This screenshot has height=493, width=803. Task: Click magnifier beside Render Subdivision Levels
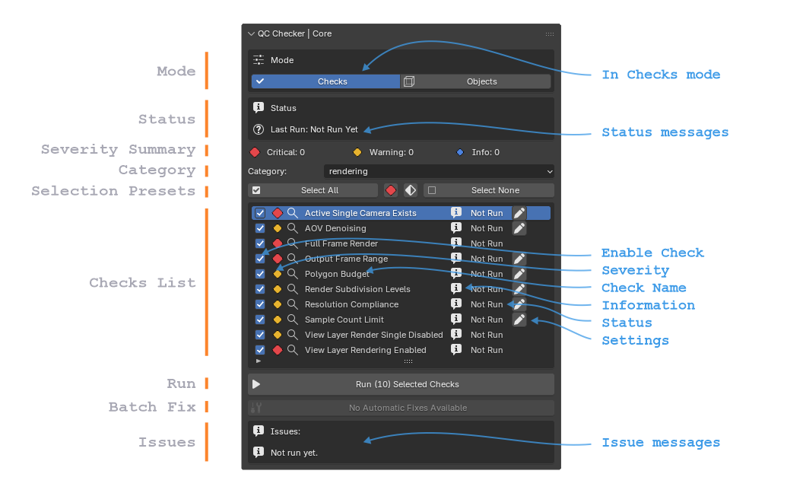(293, 289)
